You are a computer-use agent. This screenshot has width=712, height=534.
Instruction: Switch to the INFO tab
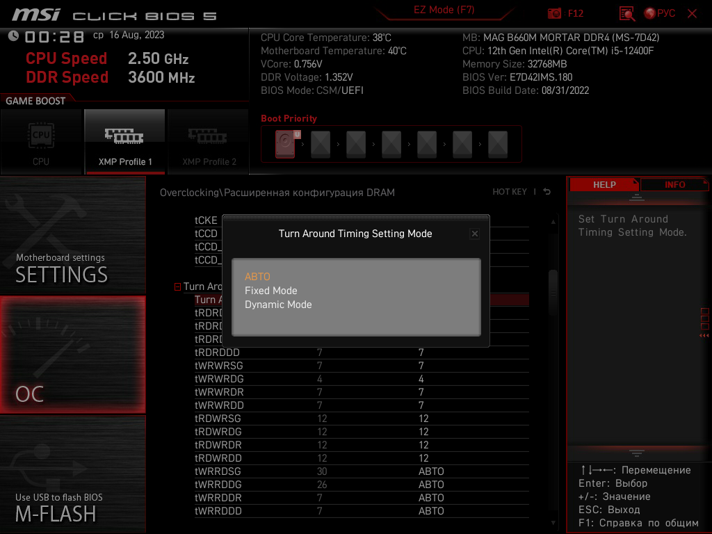pyautogui.click(x=674, y=185)
